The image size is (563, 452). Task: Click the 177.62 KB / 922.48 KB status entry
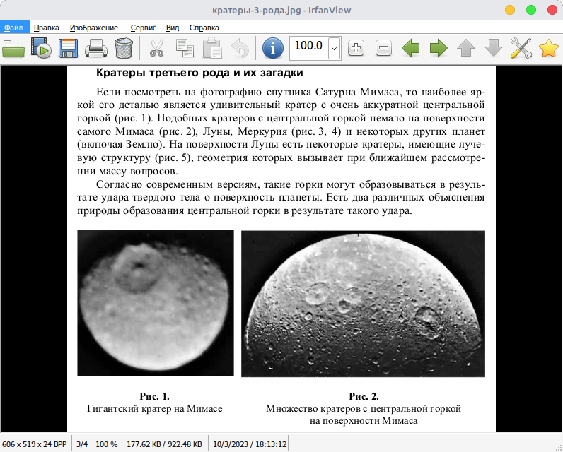[x=165, y=444]
